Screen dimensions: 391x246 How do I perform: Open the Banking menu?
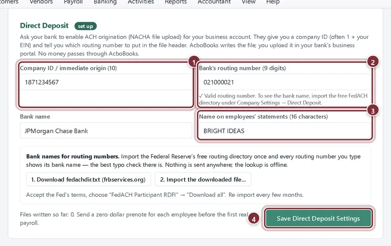tap(105, 2)
